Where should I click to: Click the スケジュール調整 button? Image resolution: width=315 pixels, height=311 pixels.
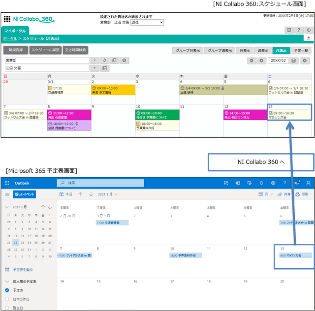(x=45, y=50)
